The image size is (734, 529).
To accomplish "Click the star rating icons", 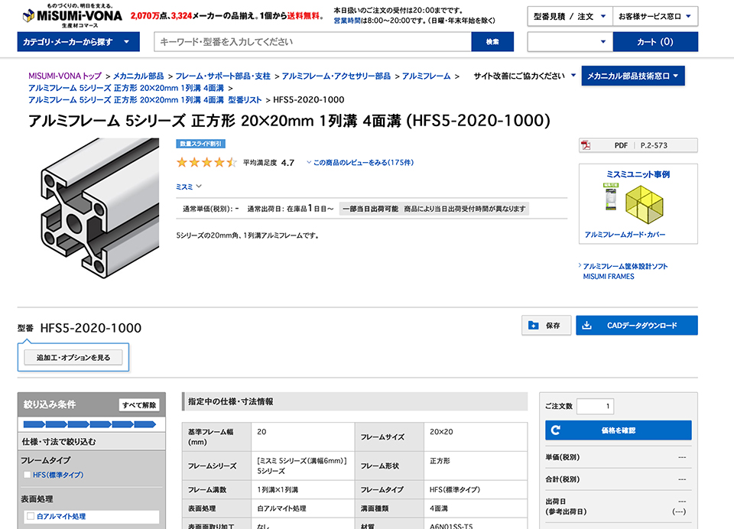I will 206,162.
